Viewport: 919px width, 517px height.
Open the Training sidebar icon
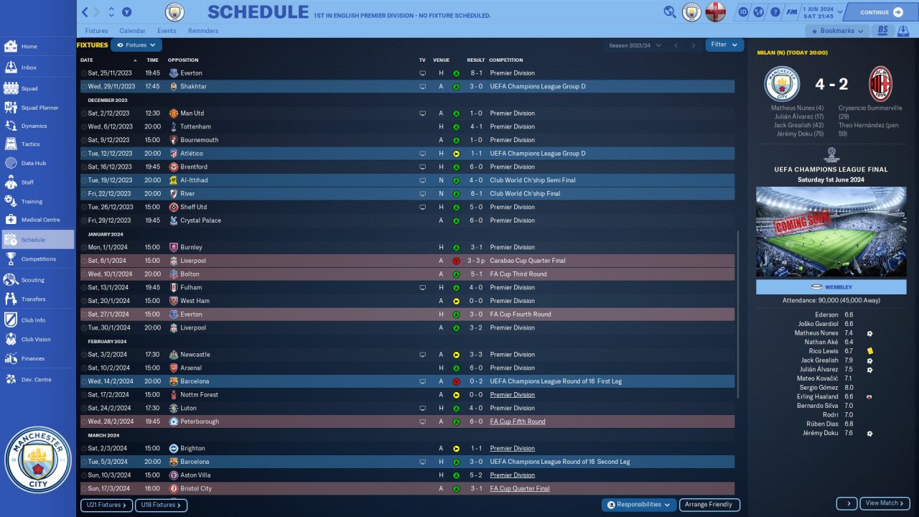(11, 201)
